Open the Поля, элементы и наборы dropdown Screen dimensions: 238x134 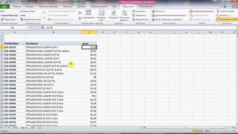[167, 19]
